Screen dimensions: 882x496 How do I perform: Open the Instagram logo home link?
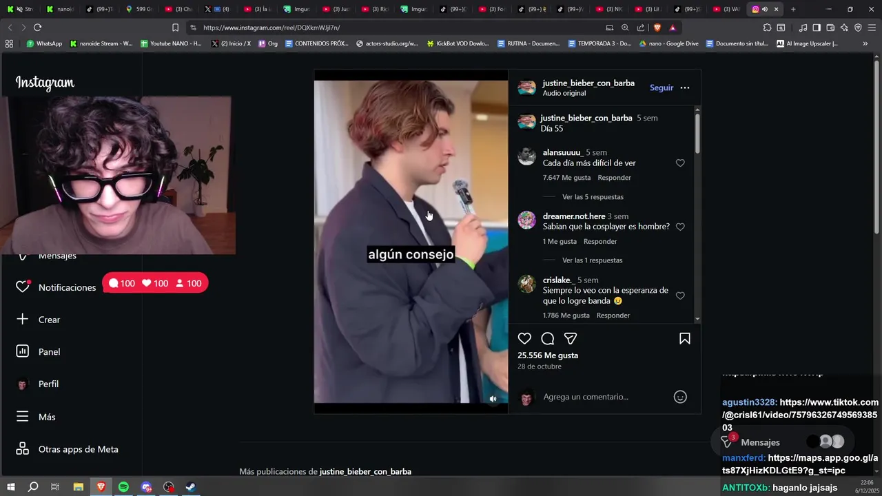45,83
